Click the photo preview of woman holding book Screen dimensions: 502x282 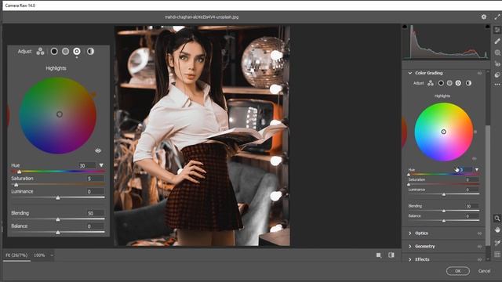click(202, 136)
